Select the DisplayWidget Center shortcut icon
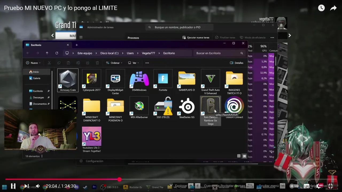 (x=115, y=78)
